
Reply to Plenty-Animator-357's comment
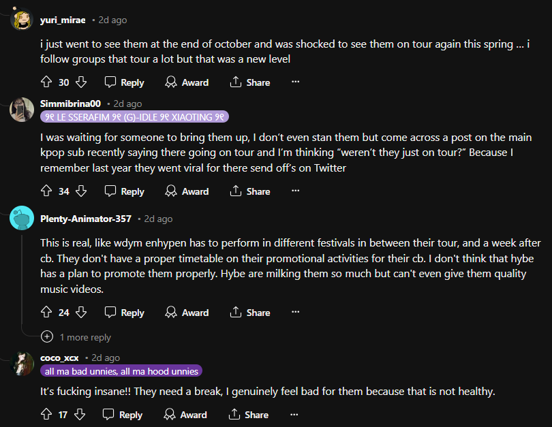click(x=124, y=313)
